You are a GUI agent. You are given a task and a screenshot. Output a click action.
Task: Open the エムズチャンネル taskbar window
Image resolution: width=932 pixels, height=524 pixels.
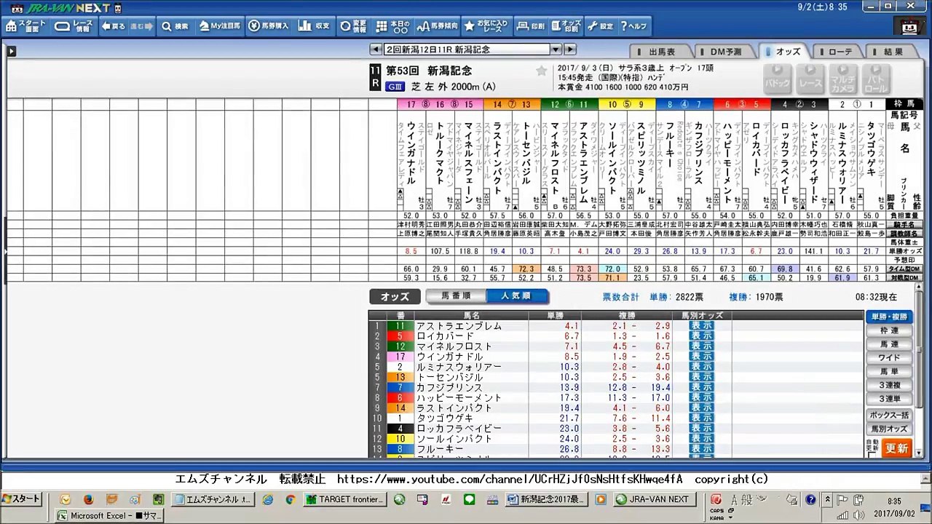(213, 499)
